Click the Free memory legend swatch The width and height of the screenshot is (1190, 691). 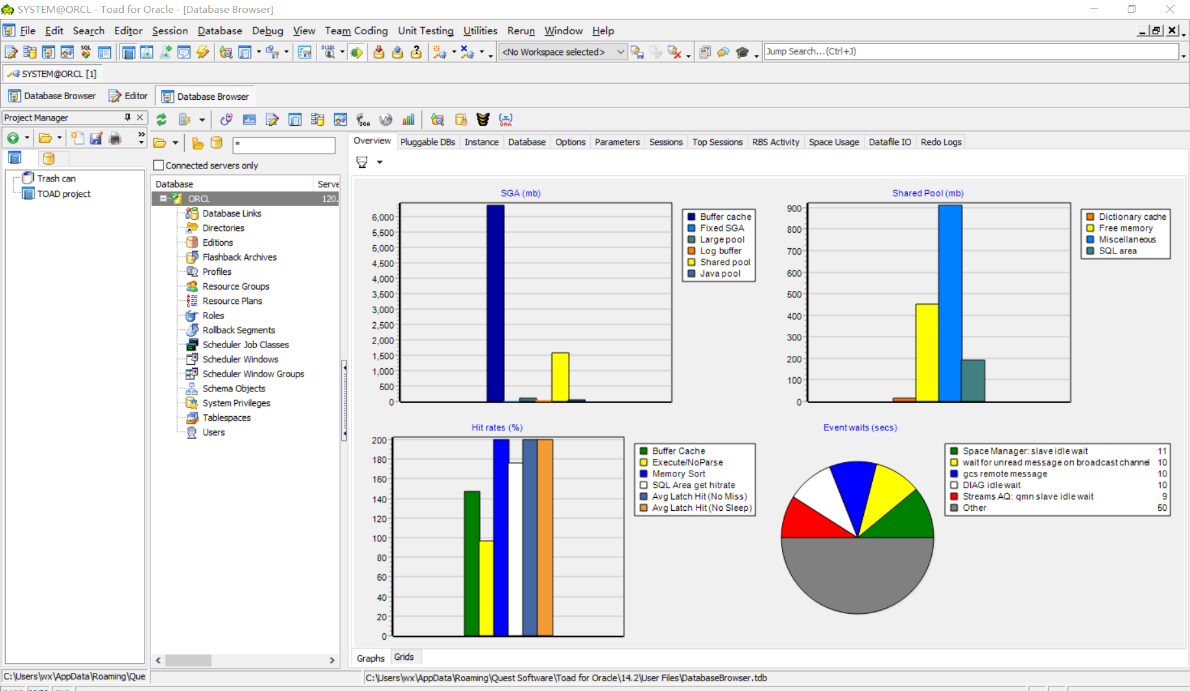[1090, 228]
